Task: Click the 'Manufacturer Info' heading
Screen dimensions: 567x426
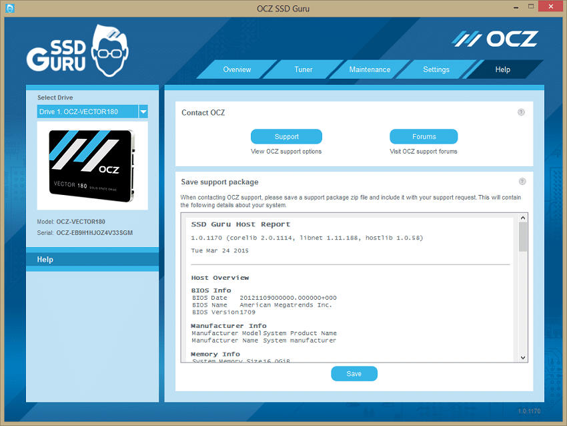Action: coord(229,326)
